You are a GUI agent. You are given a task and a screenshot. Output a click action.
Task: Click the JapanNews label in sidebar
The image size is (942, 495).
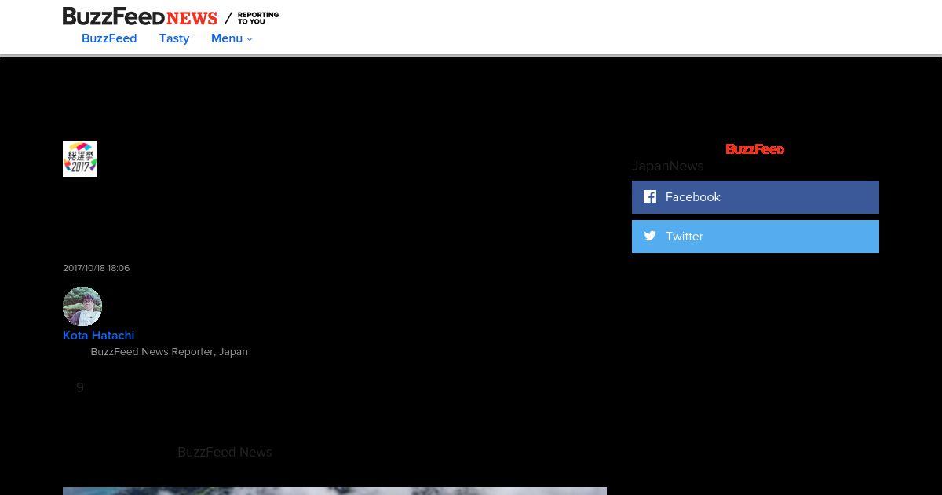668,166
